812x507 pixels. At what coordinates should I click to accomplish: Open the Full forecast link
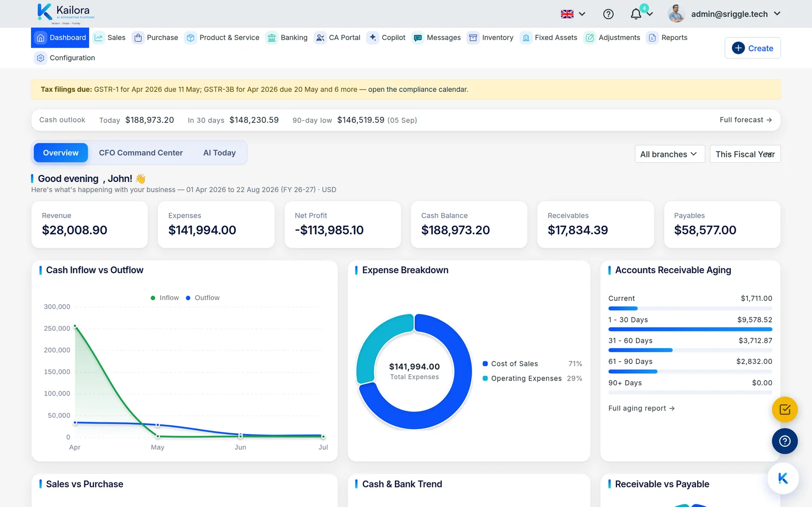click(746, 120)
